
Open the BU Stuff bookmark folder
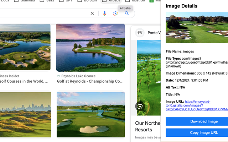click(x=87, y=1)
